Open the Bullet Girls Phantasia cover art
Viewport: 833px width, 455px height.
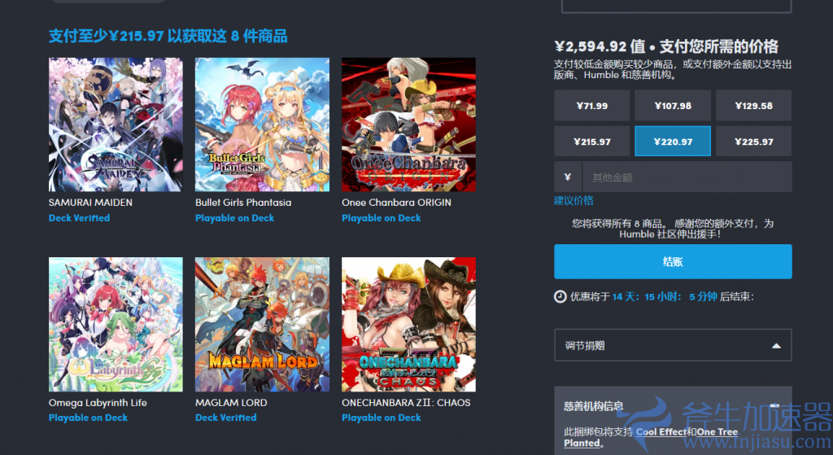click(x=262, y=125)
